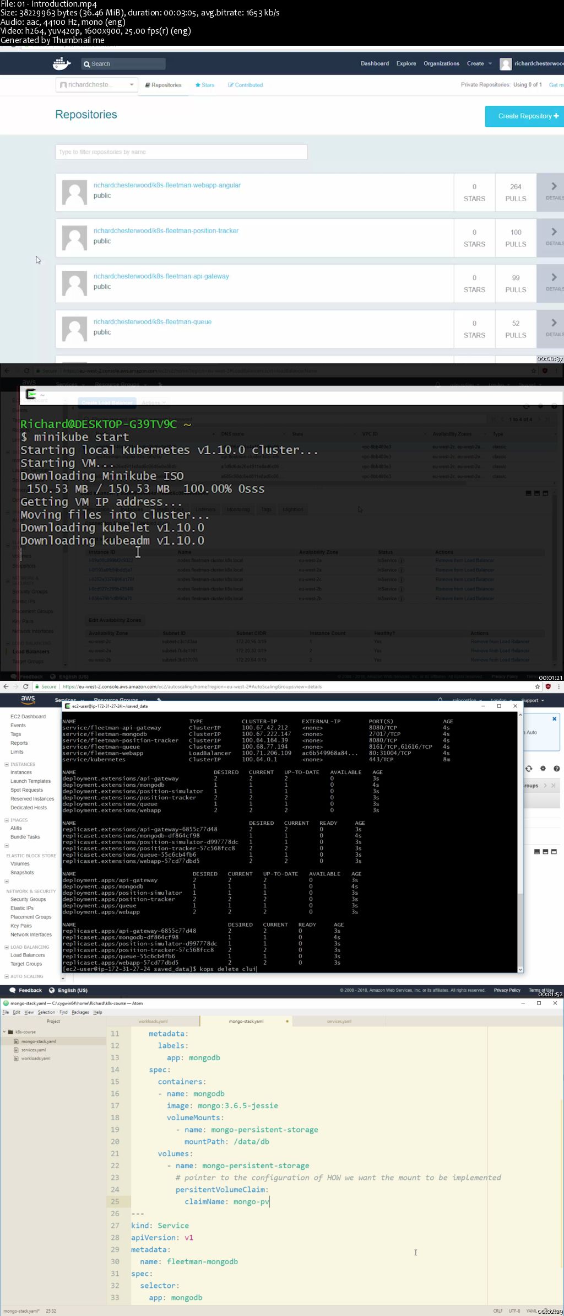Open Launch Templates in the AWS sidebar
Viewport: 564px width, 1316px height.
click(30, 781)
